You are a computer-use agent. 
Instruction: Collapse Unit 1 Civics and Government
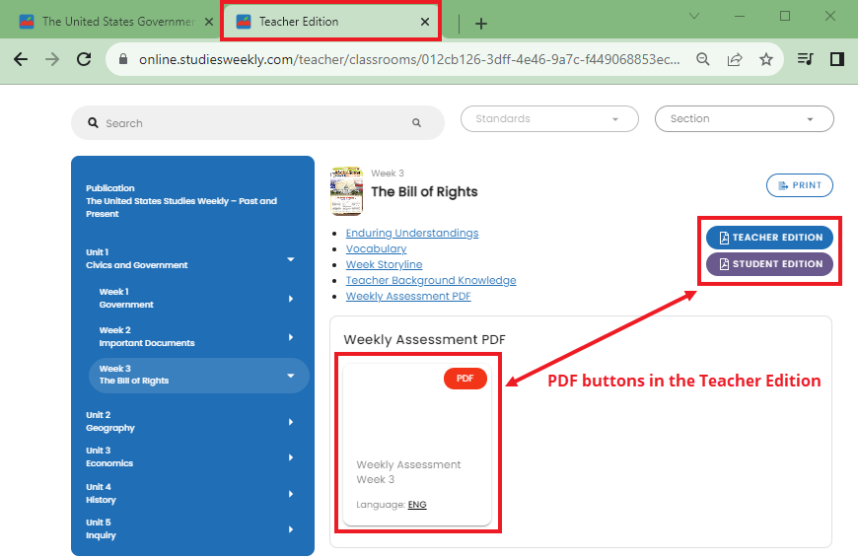[291, 259]
